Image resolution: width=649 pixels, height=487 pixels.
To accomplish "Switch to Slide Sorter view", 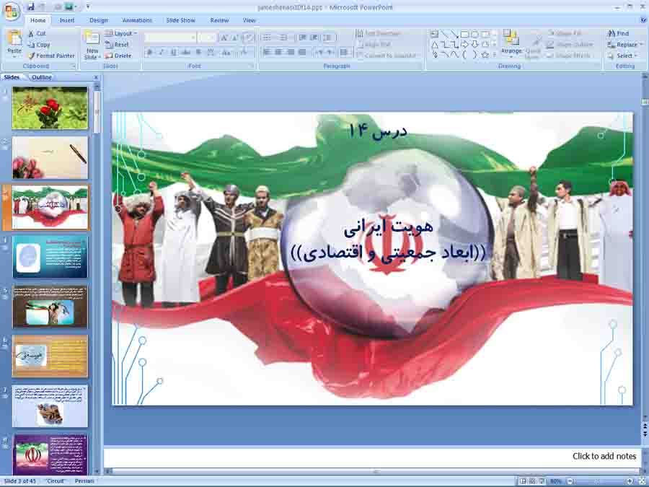I will tap(532, 481).
